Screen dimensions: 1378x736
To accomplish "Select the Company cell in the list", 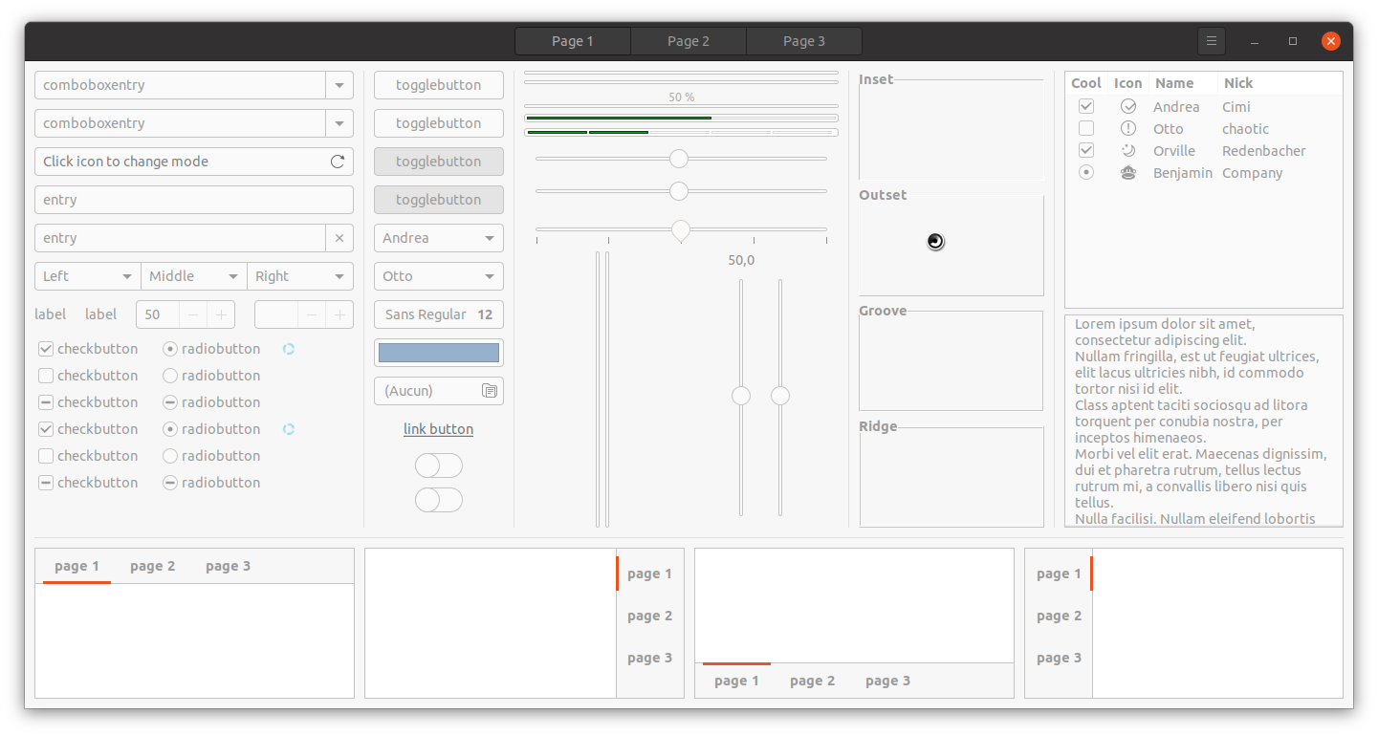I will click(x=1253, y=173).
